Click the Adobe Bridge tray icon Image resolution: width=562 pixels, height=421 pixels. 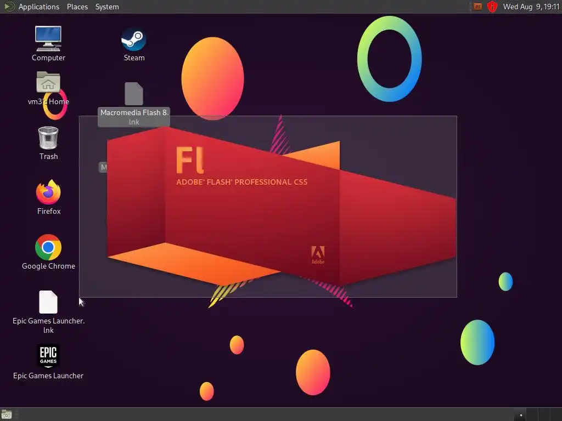pos(477,7)
